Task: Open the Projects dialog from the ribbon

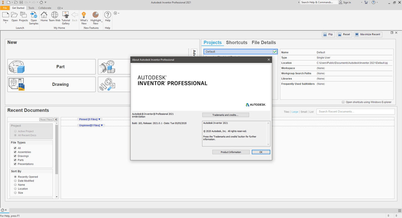Action: [24, 15]
